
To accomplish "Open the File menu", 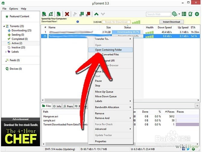I will click(5, 9).
